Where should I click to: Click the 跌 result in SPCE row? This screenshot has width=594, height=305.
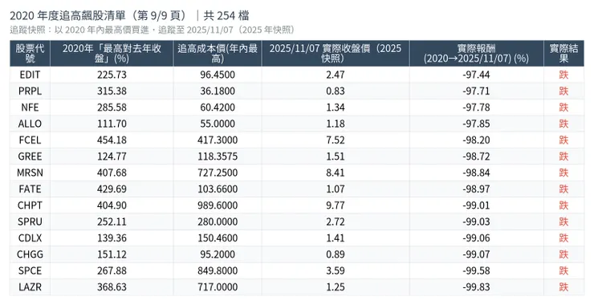coord(563,270)
